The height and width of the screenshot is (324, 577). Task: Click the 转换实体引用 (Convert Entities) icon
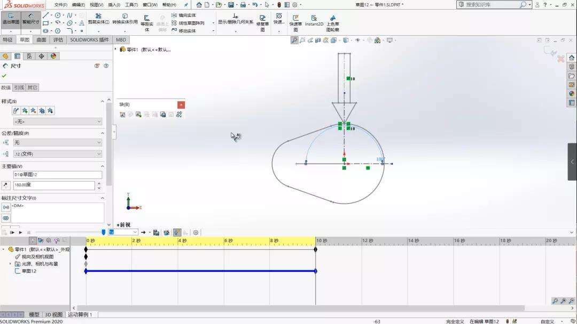[x=125, y=16]
